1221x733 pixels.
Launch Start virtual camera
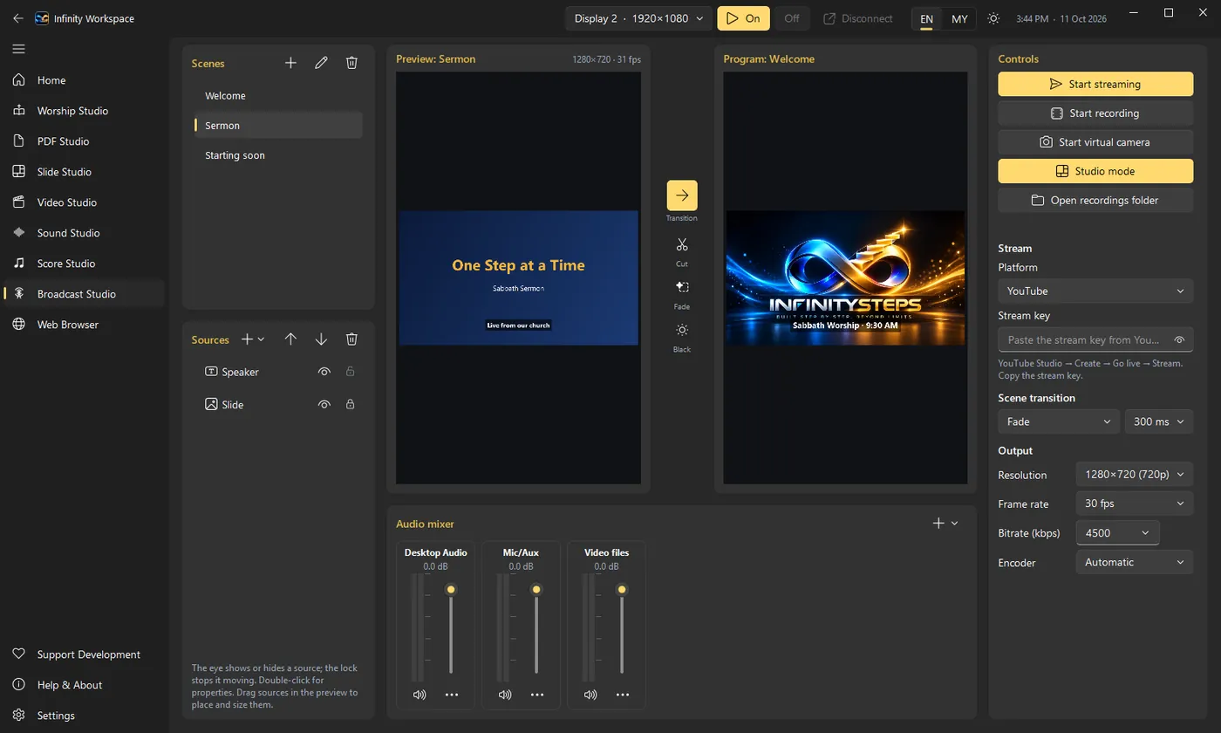click(1095, 142)
